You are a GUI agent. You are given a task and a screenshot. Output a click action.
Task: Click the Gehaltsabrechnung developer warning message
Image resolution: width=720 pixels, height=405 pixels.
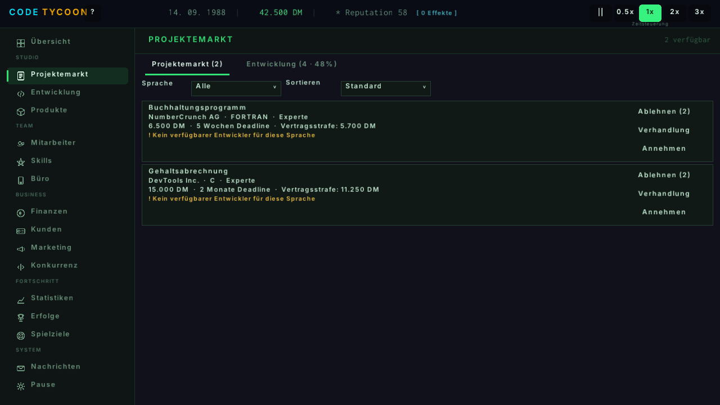point(232,199)
